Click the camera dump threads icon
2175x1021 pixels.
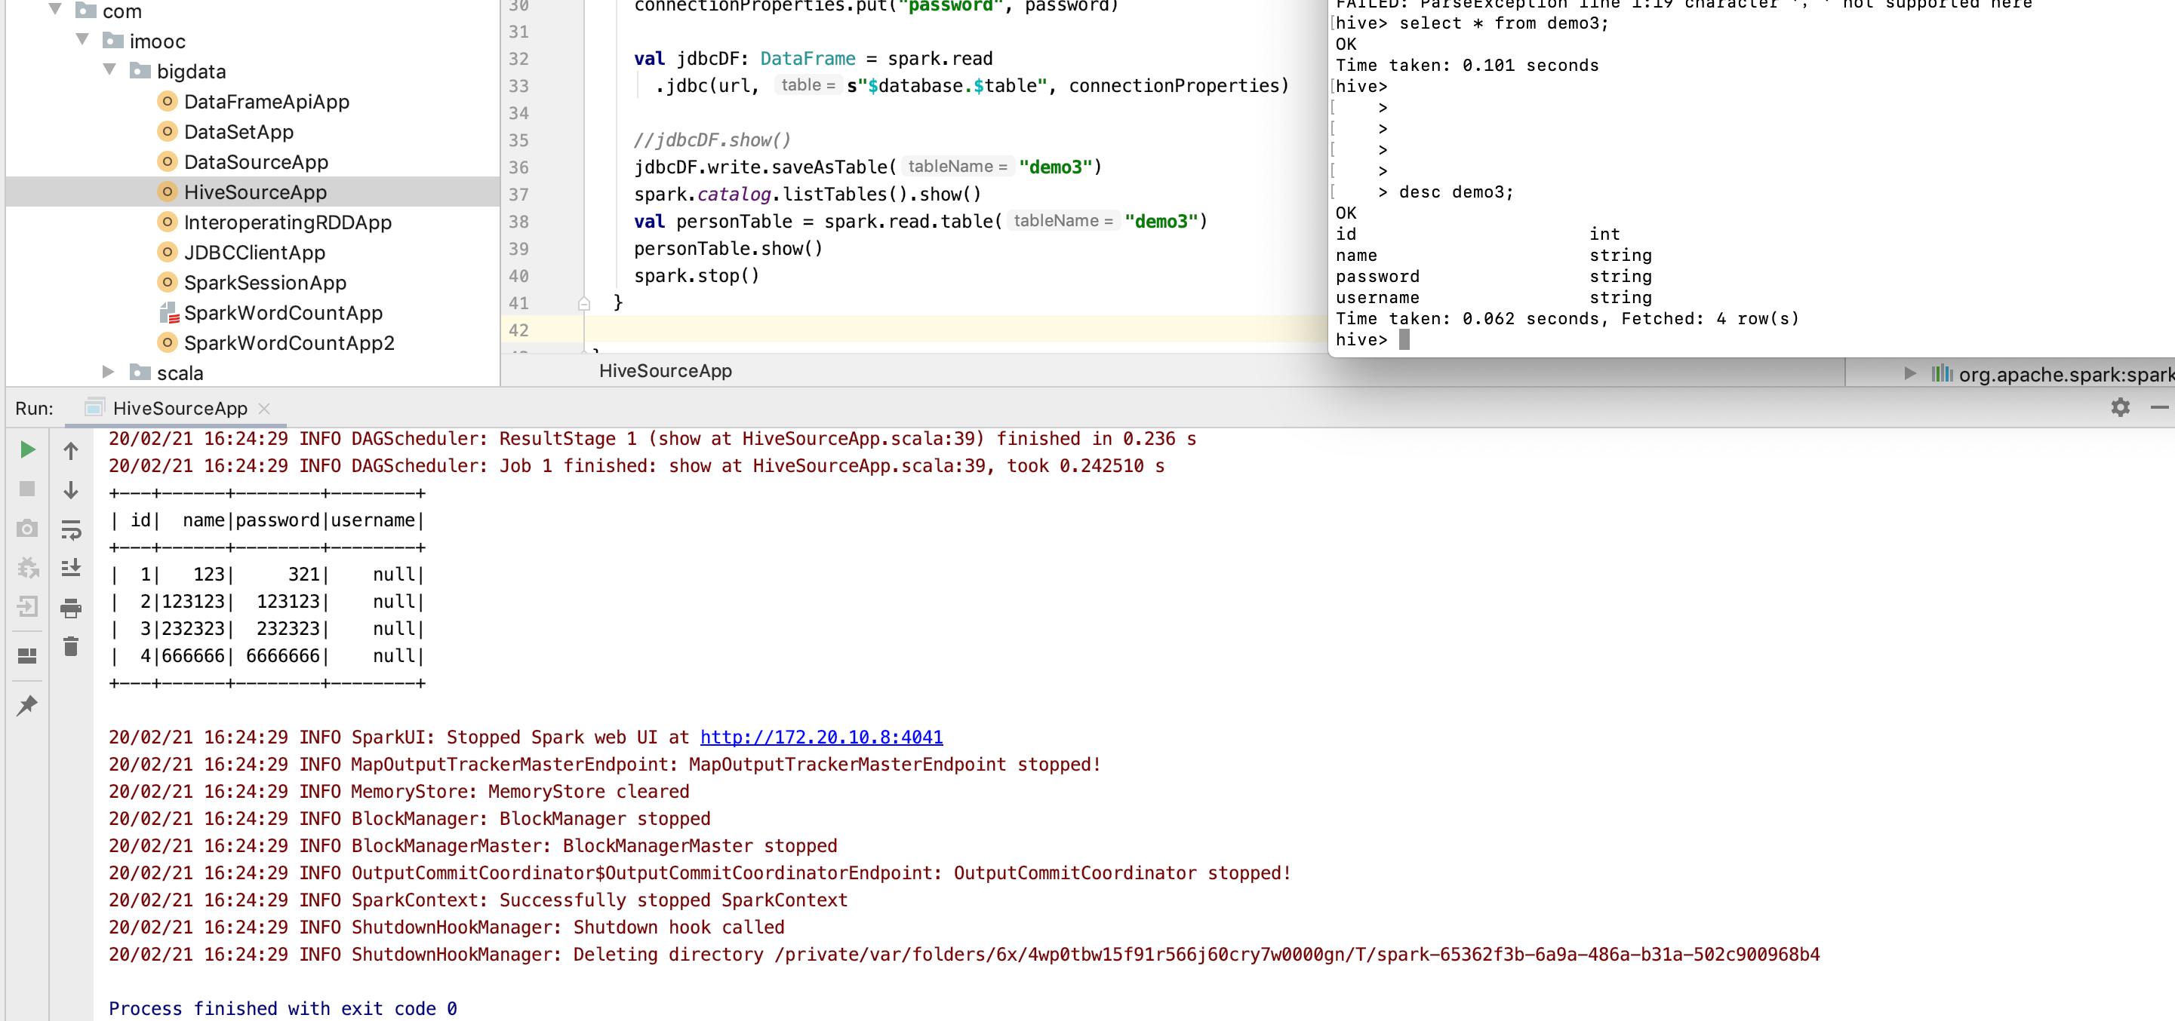(27, 528)
